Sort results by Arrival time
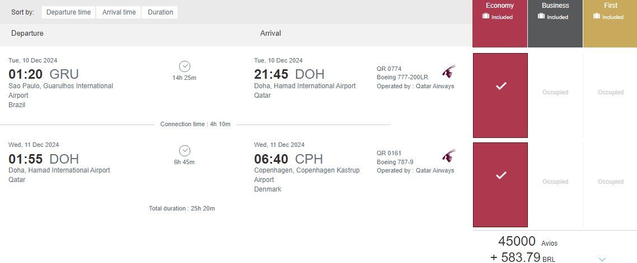 coord(119,12)
